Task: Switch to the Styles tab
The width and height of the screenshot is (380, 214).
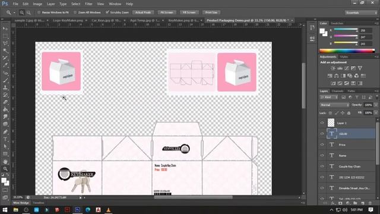Action: coord(344,57)
